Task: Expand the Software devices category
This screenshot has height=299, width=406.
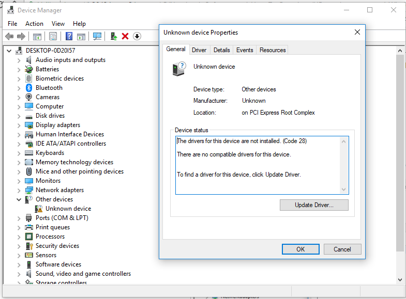Action: (19, 265)
